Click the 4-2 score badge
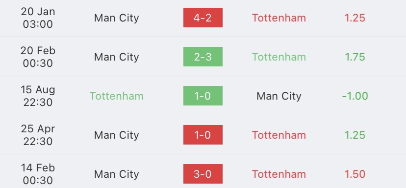 203,18
